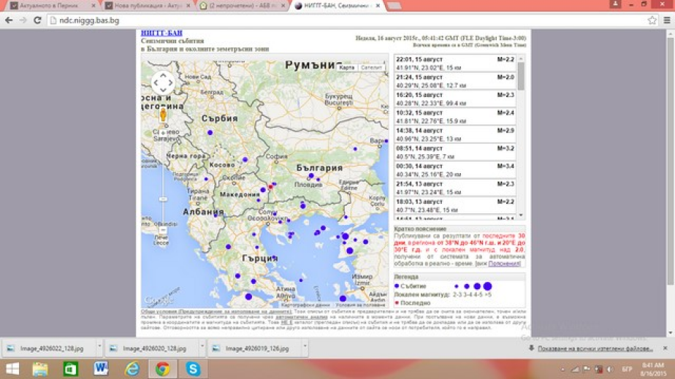Reload the page with refresh icon

37,20
